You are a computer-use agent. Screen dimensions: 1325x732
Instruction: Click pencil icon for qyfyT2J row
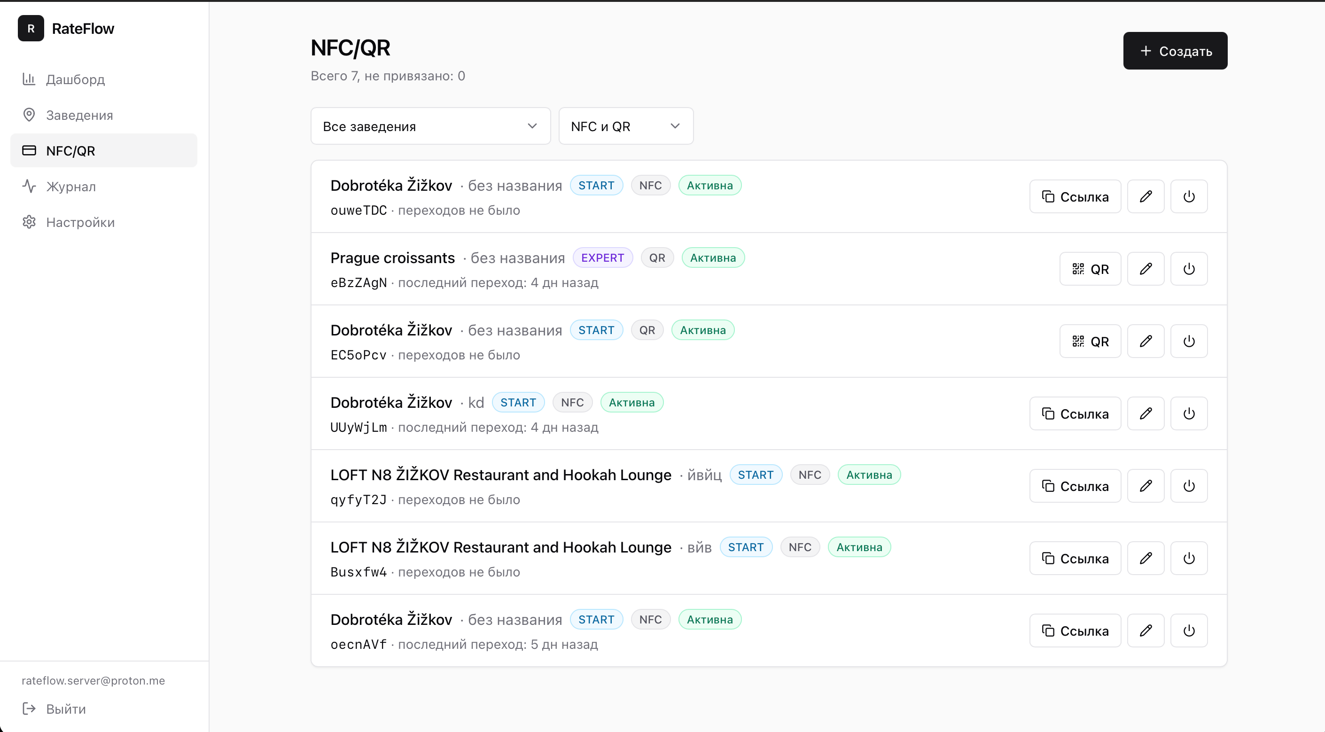pyautogui.click(x=1146, y=486)
